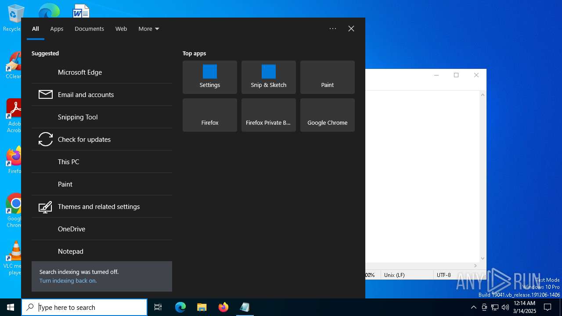Show hidden system tray icons
562x316 pixels.
click(473, 307)
